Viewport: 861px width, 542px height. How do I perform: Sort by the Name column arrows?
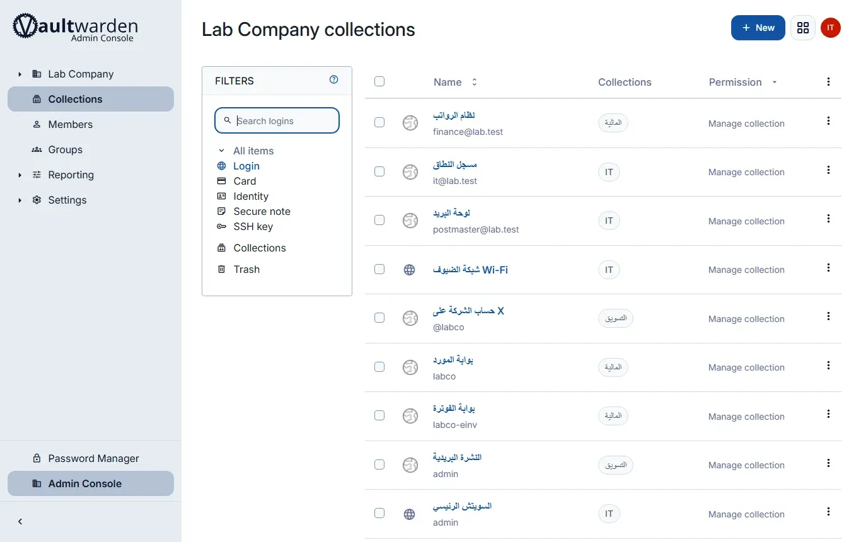pyautogui.click(x=475, y=82)
